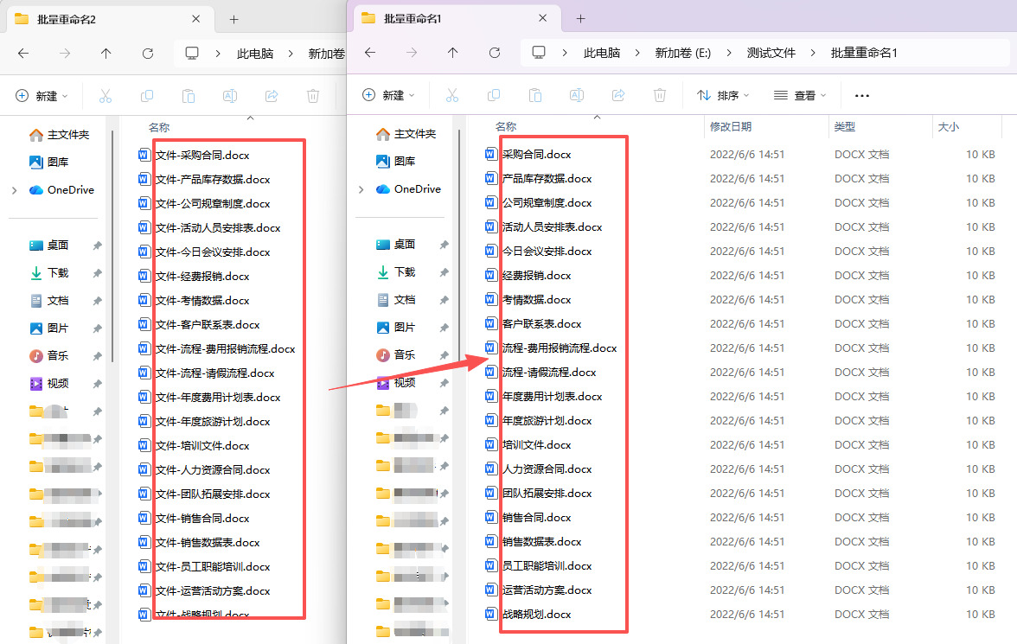Refresh the 批量重命名2 folder view
The height and width of the screenshot is (644, 1017).
click(x=148, y=54)
